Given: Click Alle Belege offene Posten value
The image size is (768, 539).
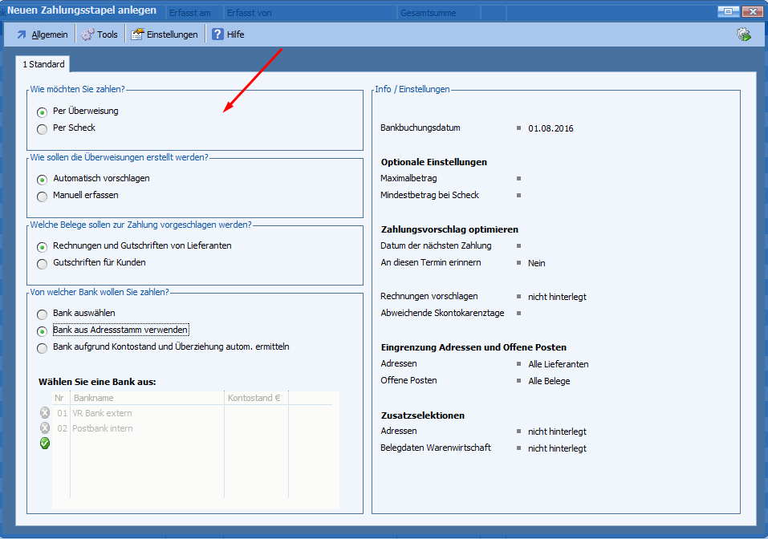Looking at the screenshot, I should 549,381.
